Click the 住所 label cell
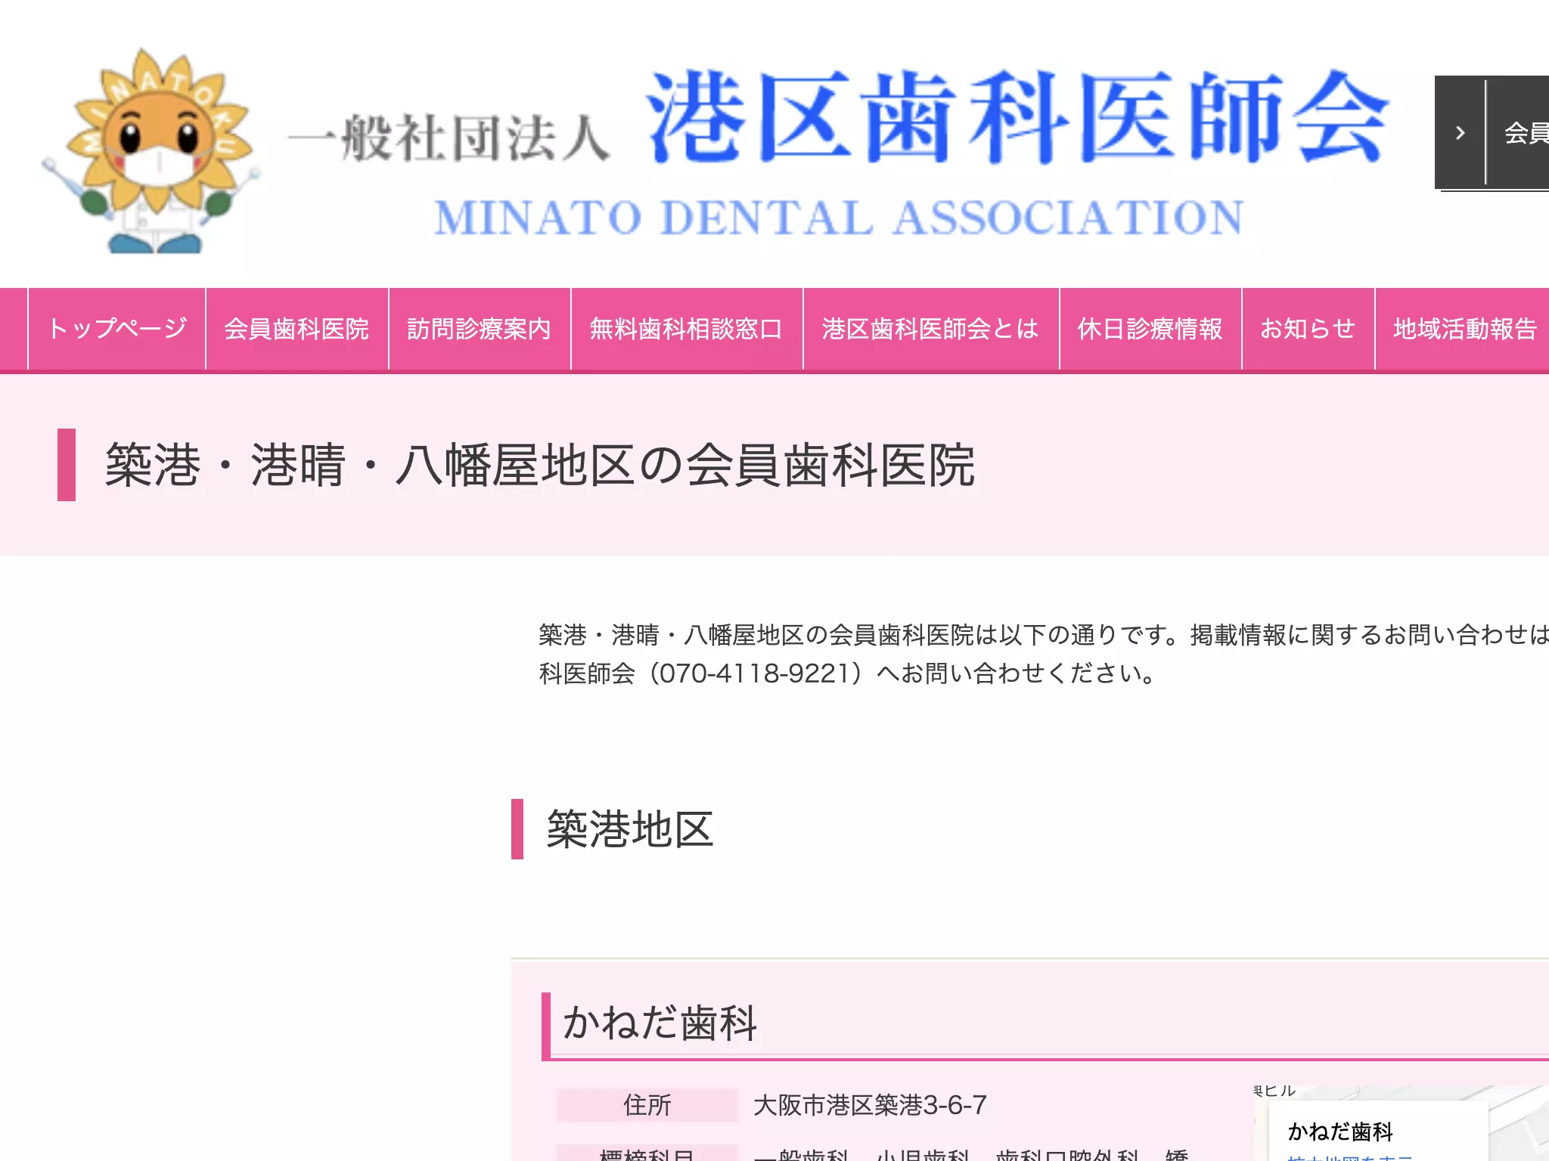 [647, 1105]
